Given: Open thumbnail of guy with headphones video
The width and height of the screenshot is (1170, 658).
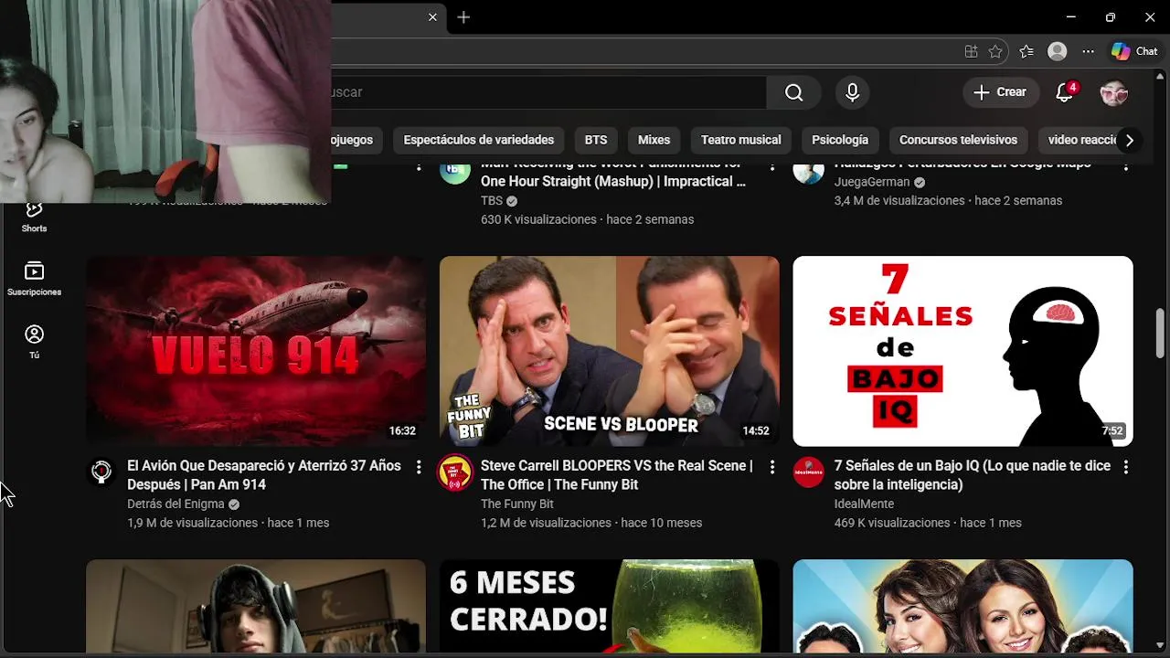Looking at the screenshot, I should [256, 607].
